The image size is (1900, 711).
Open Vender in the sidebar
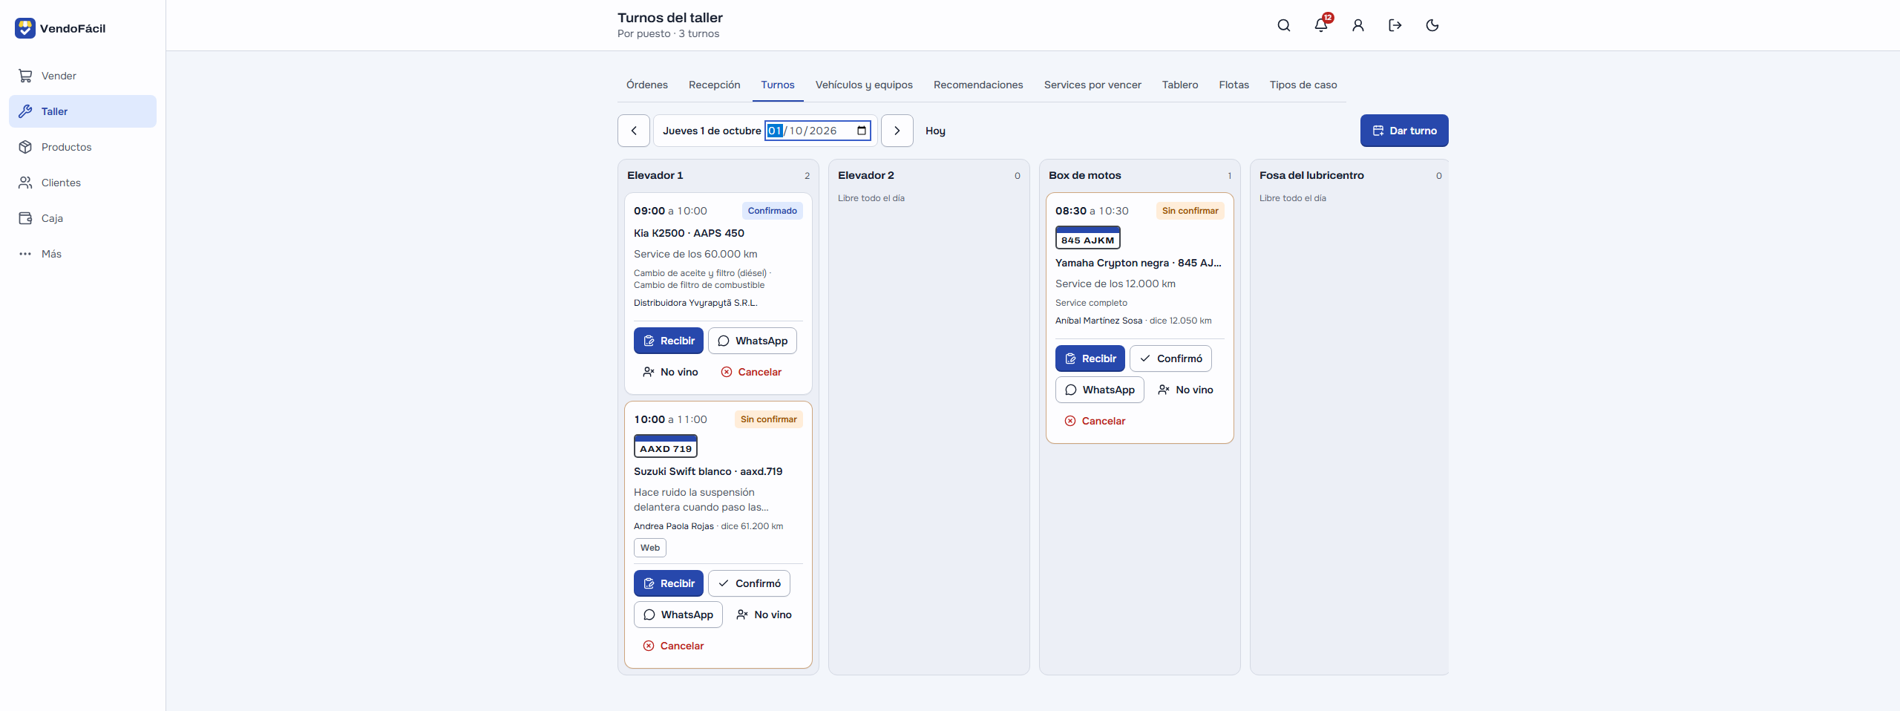(x=82, y=76)
